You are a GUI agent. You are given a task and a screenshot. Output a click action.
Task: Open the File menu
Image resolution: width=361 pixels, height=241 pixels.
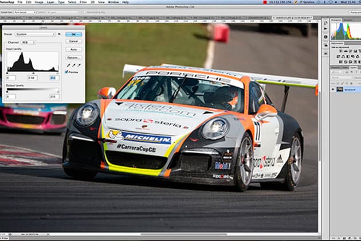click(x=20, y=2)
